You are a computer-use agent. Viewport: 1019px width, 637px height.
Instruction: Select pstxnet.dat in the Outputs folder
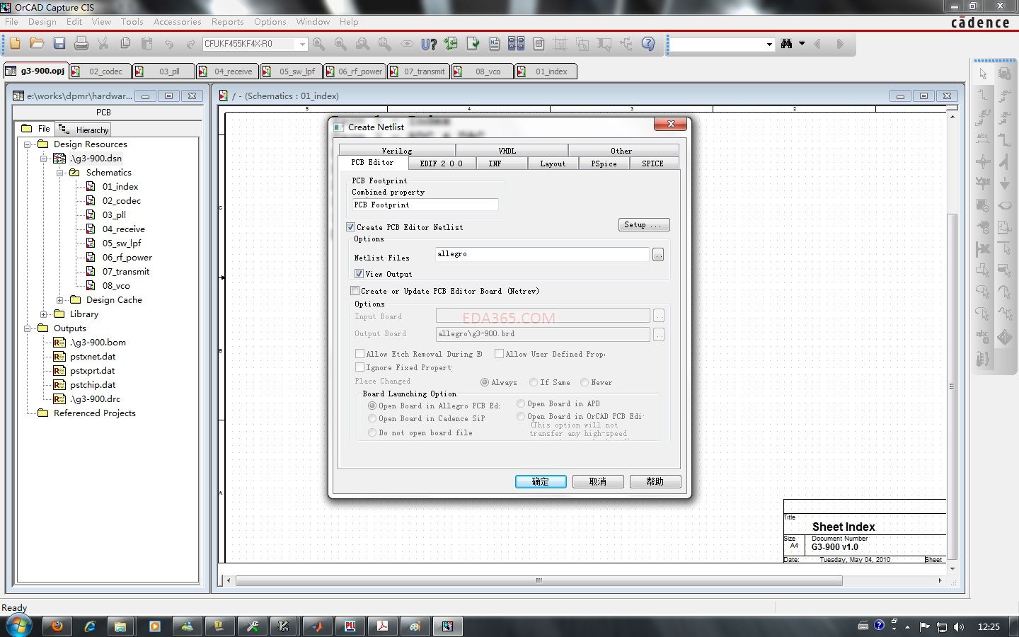pyautogui.click(x=93, y=357)
